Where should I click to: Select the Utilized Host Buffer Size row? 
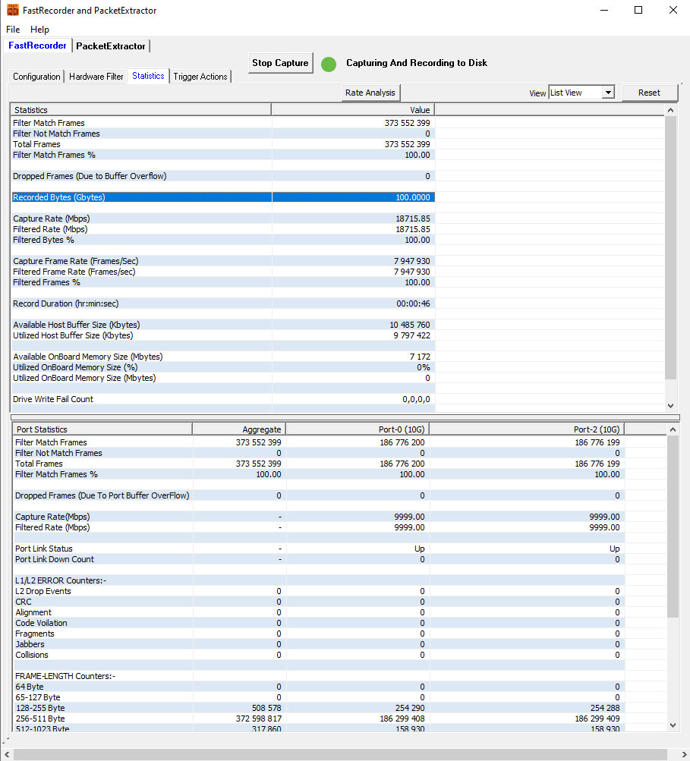tap(223, 335)
